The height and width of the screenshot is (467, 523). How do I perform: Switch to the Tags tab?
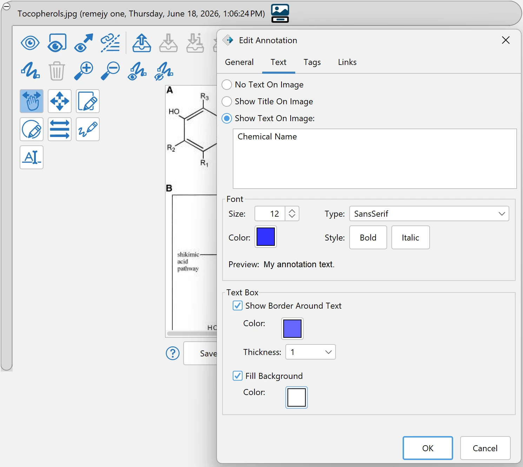pos(312,62)
